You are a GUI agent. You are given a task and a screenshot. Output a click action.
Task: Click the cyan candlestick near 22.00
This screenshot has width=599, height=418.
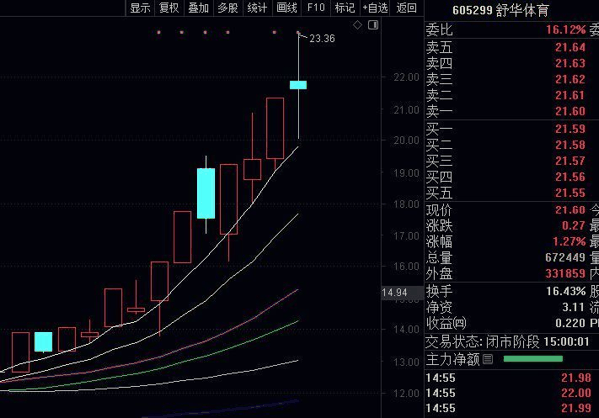298,85
